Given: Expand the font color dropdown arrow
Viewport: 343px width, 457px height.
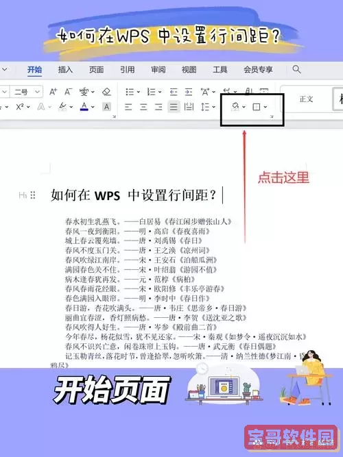Looking at the screenshot, I should [x=93, y=107].
